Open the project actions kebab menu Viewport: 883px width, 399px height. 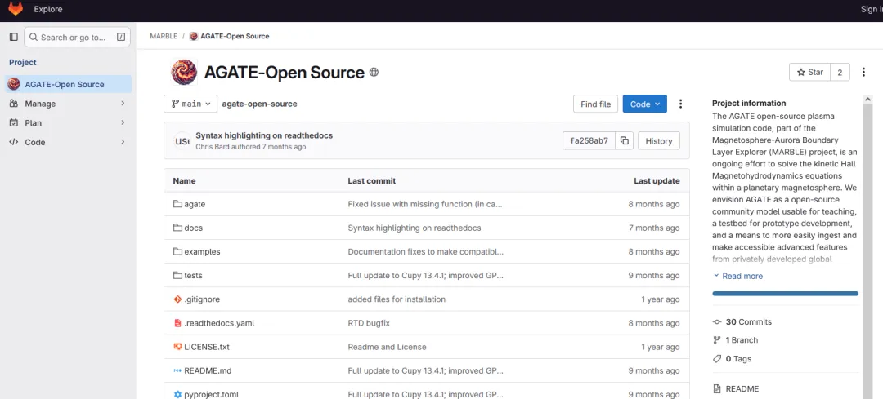click(863, 73)
